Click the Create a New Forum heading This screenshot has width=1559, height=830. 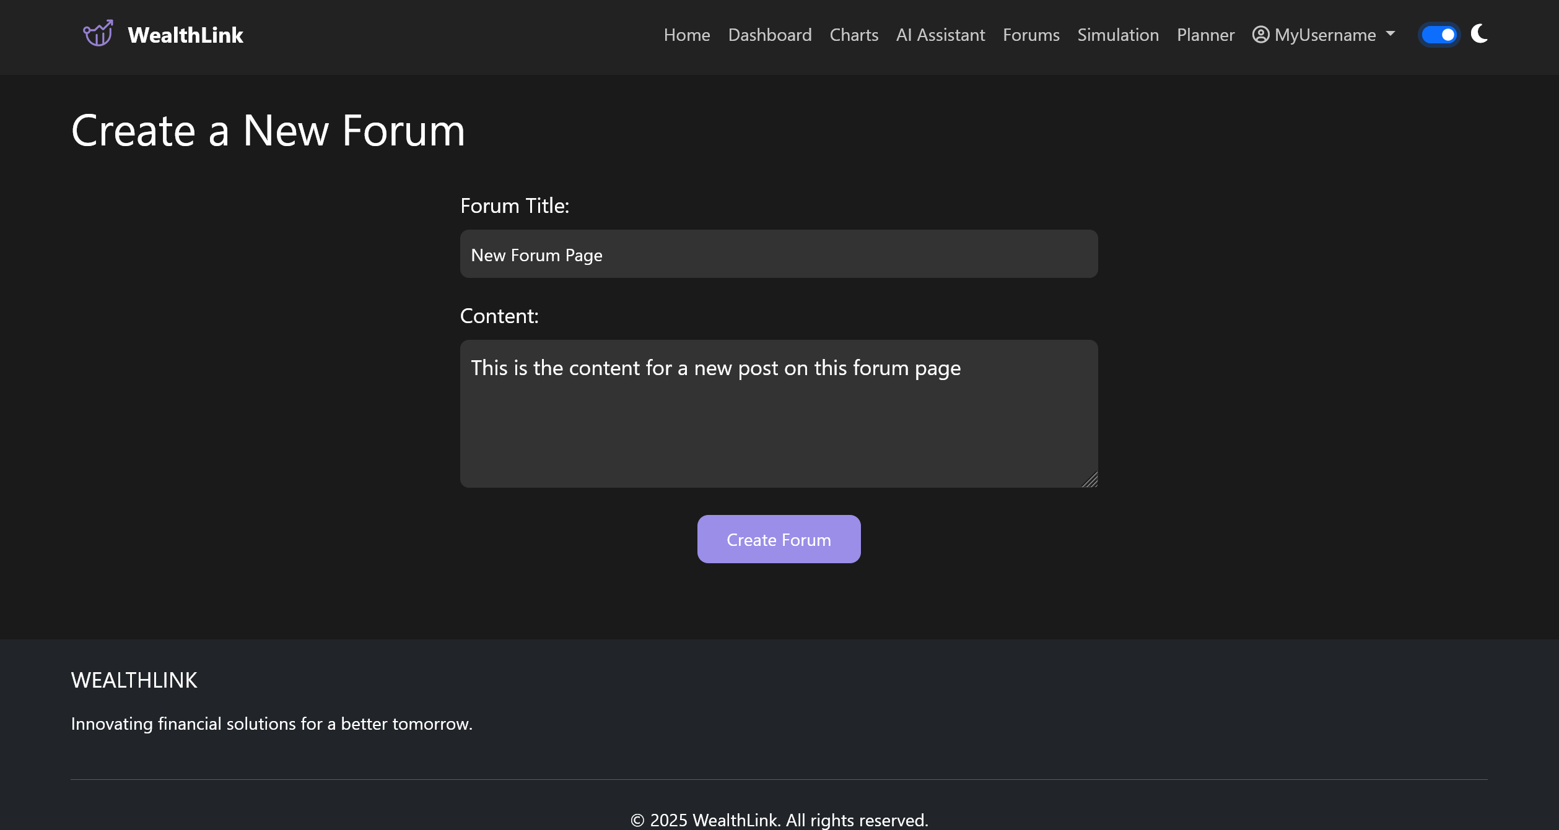click(x=268, y=131)
